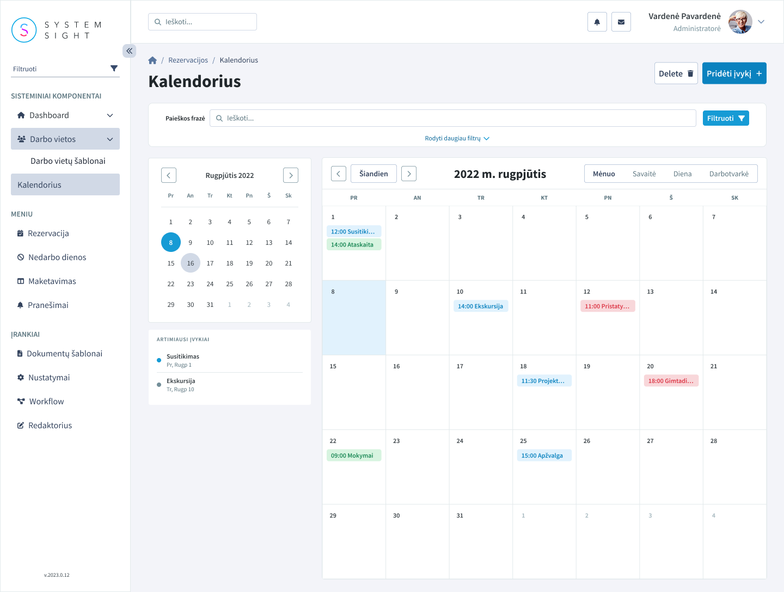Select day 16 in mini calendar
This screenshot has height=592, width=784.
point(191,263)
